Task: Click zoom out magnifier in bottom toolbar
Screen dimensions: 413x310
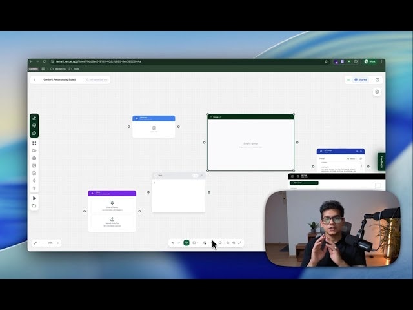Action: 228,243
